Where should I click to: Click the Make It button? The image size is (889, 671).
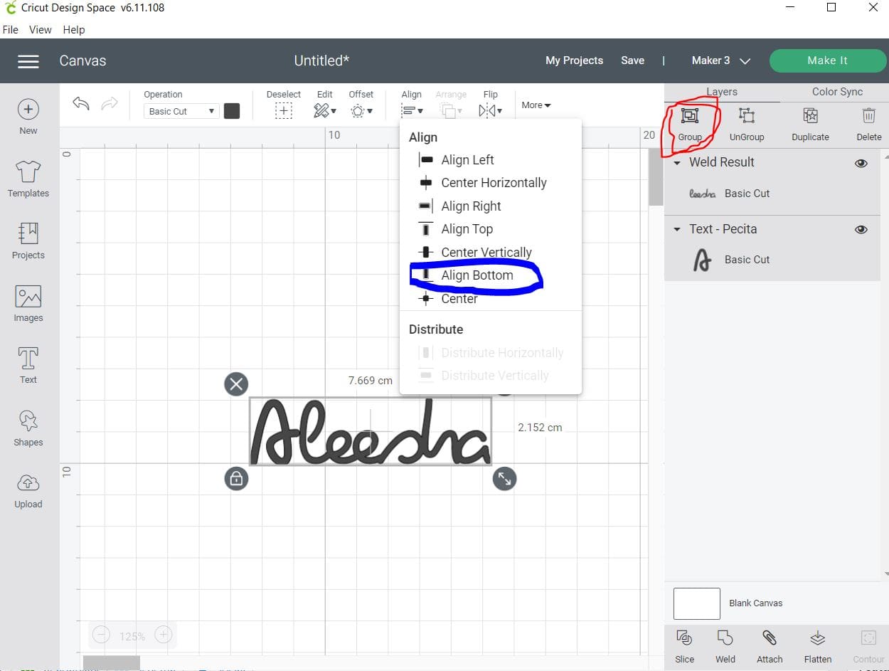tap(827, 60)
